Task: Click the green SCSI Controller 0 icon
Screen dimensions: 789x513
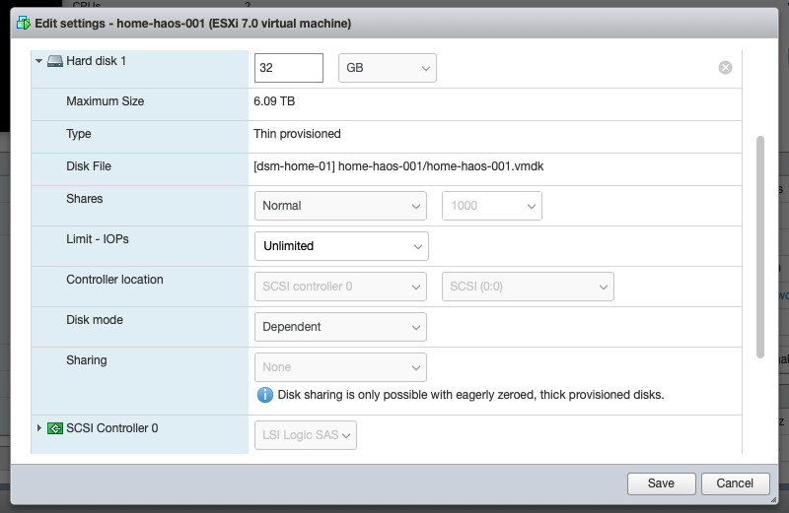Action: pyautogui.click(x=55, y=428)
